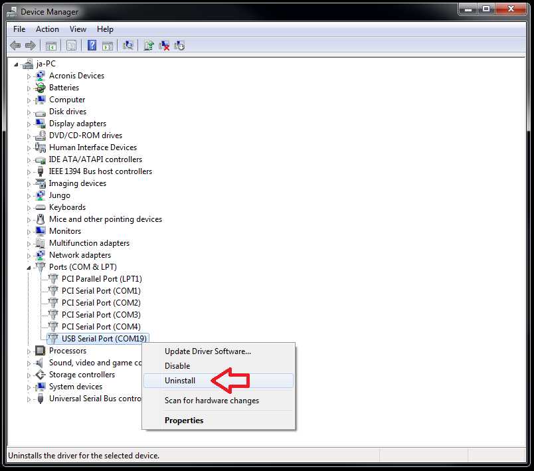The height and width of the screenshot is (471, 534).
Task: Click the Batteries category icon
Action: pyautogui.click(x=41, y=88)
